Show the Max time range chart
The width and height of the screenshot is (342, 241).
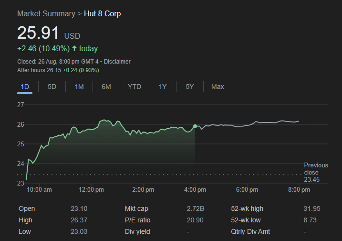coord(218,87)
